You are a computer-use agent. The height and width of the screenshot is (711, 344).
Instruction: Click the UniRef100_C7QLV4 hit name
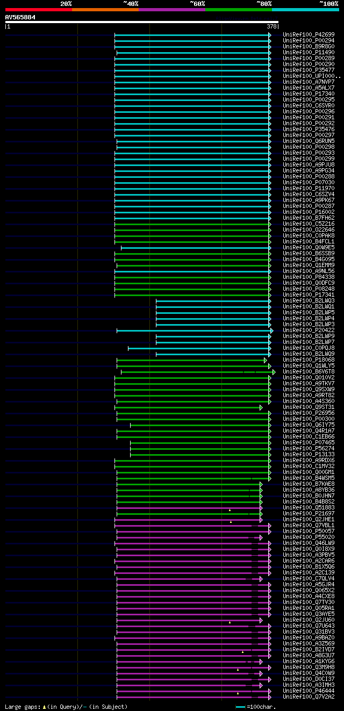(309, 578)
